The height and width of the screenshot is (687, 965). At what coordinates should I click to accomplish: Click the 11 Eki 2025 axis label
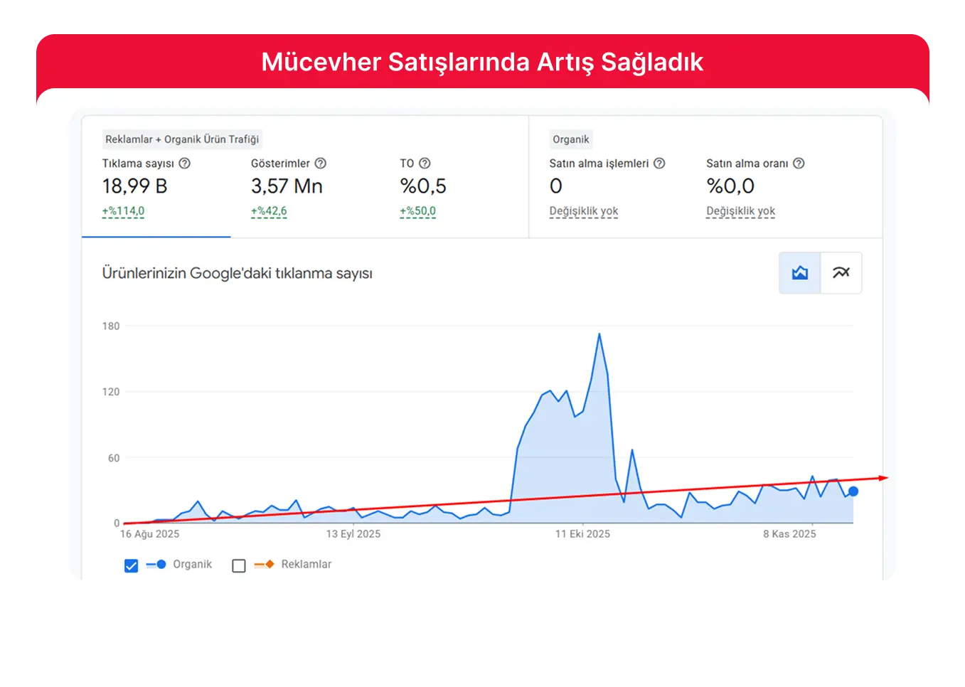tap(583, 533)
